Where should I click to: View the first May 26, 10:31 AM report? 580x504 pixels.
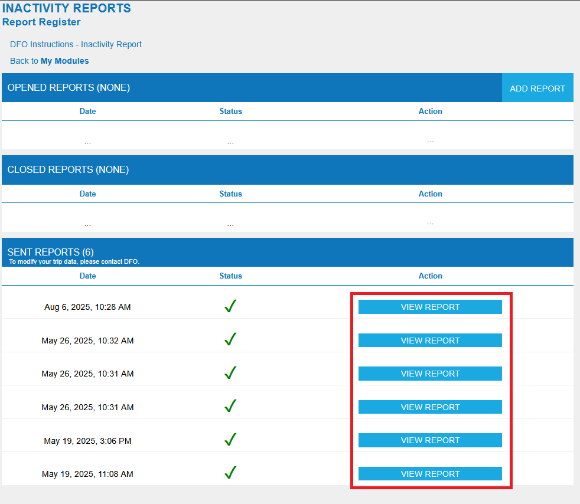click(x=430, y=374)
